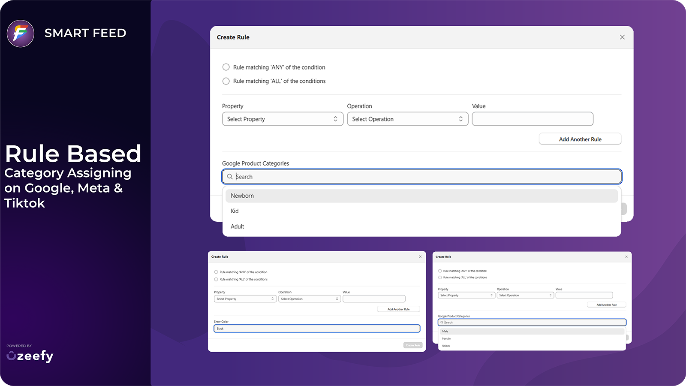Select 'ALL' conditions radio in large dialog
This screenshot has height=386, width=686.
tap(226, 81)
